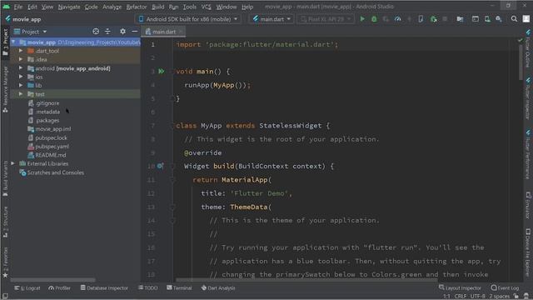Collapse the movie_app root folder
This screenshot has width=533, height=300.
[13, 42]
